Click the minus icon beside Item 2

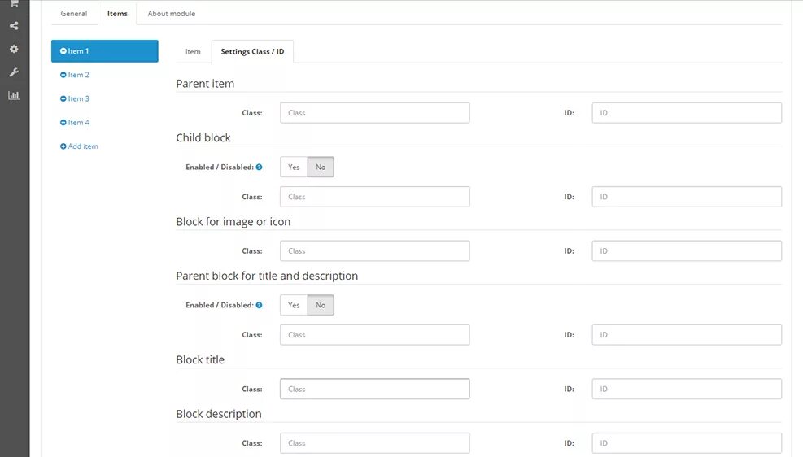tap(63, 75)
